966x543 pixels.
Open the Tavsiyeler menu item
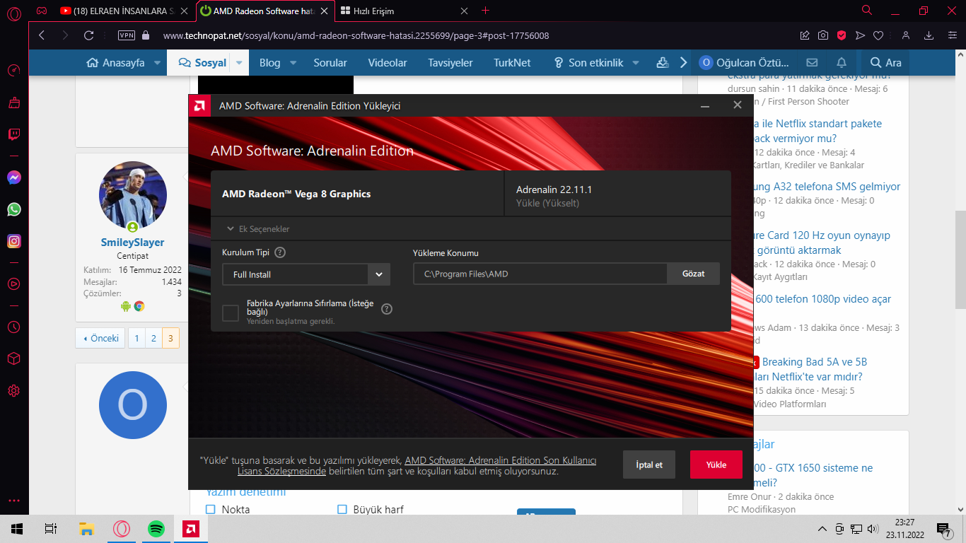pyautogui.click(x=450, y=62)
